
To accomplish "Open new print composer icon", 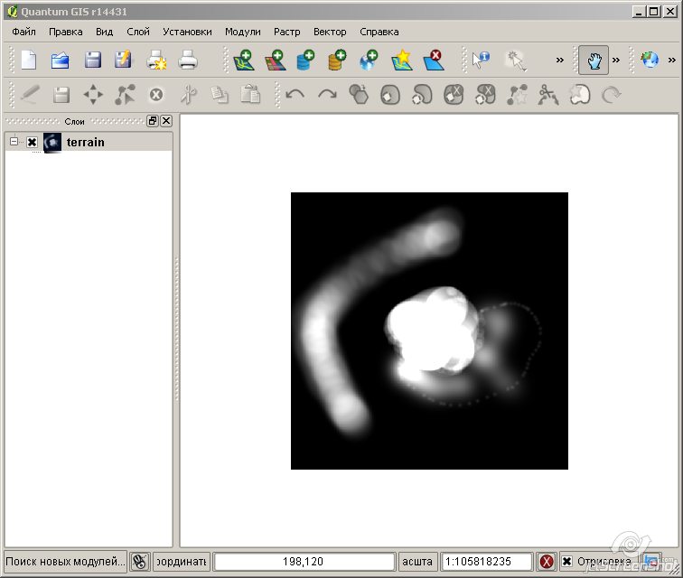I will click(x=156, y=60).
